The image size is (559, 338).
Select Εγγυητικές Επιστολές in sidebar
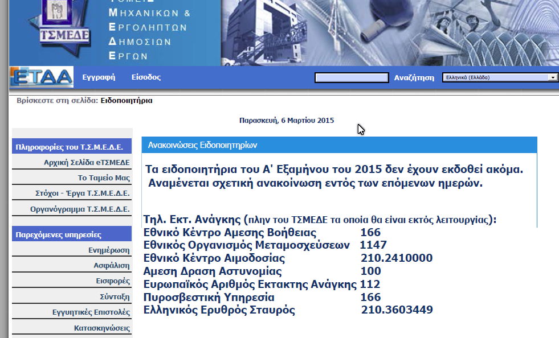pyautogui.click(x=91, y=312)
